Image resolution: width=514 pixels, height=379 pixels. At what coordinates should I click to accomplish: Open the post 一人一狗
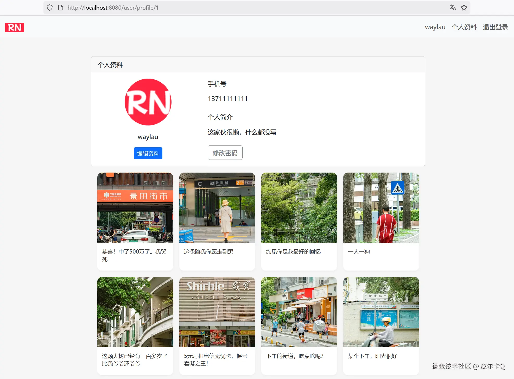click(381, 207)
